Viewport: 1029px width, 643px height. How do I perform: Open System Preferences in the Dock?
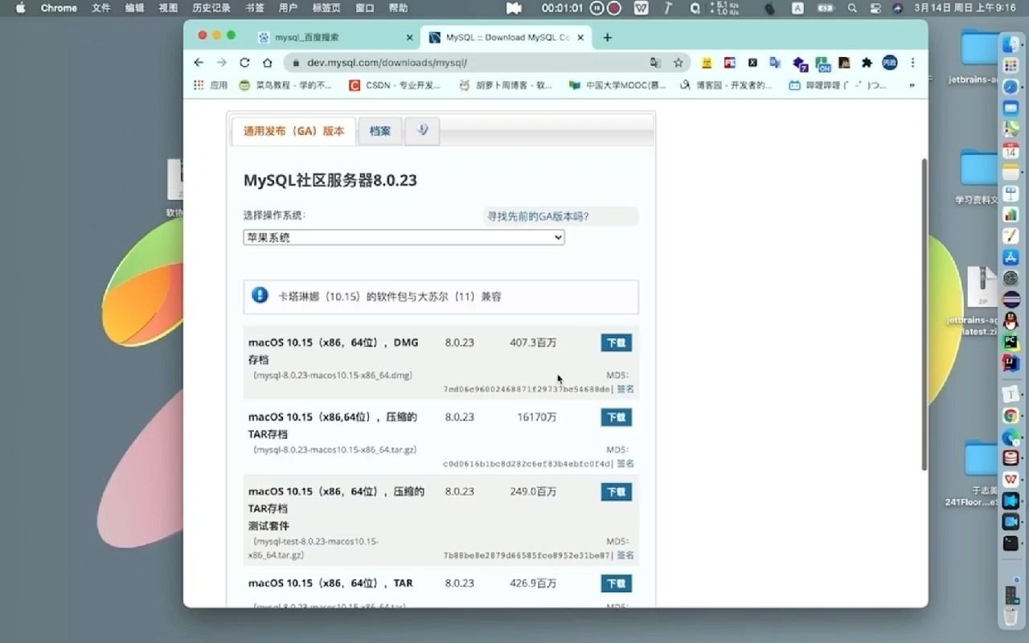click(x=1011, y=278)
